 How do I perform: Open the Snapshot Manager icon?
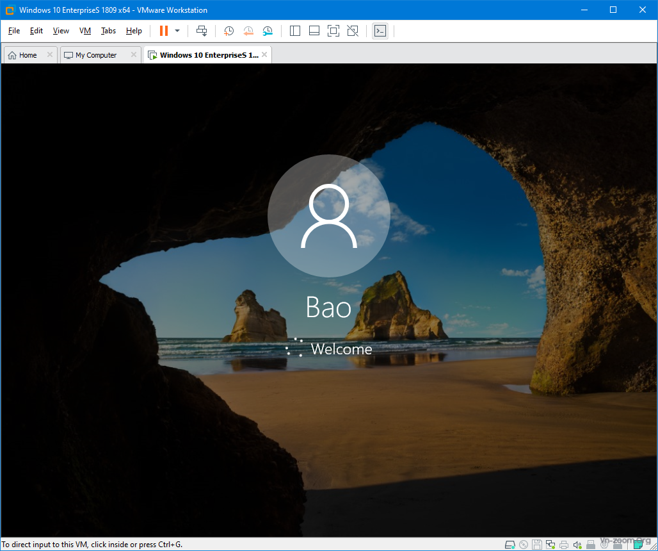coord(268,31)
